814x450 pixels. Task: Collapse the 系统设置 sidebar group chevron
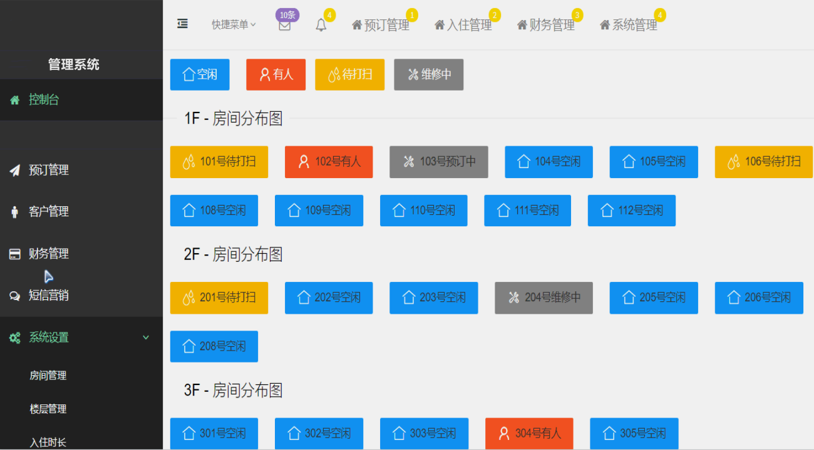click(146, 337)
